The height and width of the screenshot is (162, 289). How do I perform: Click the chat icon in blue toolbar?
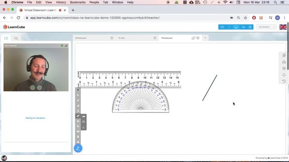pyautogui.click(x=243, y=27)
